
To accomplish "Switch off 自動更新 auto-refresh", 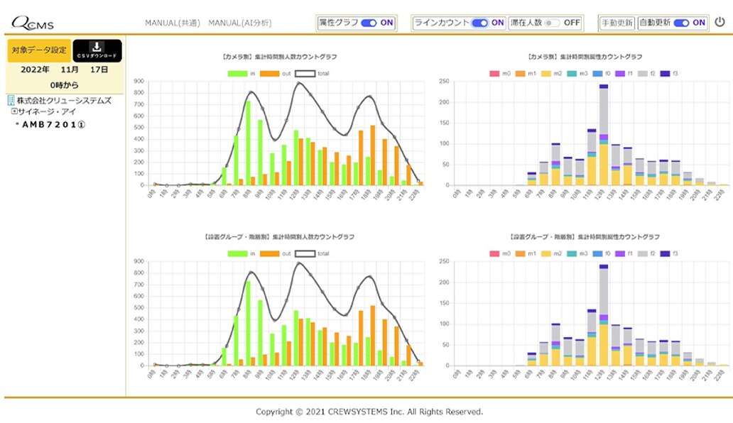I will pos(681,23).
